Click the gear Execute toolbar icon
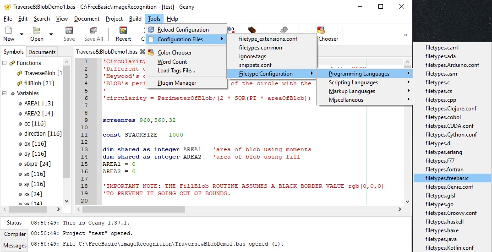Screen dimensions: 492x252 pyautogui.click(x=284, y=30)
